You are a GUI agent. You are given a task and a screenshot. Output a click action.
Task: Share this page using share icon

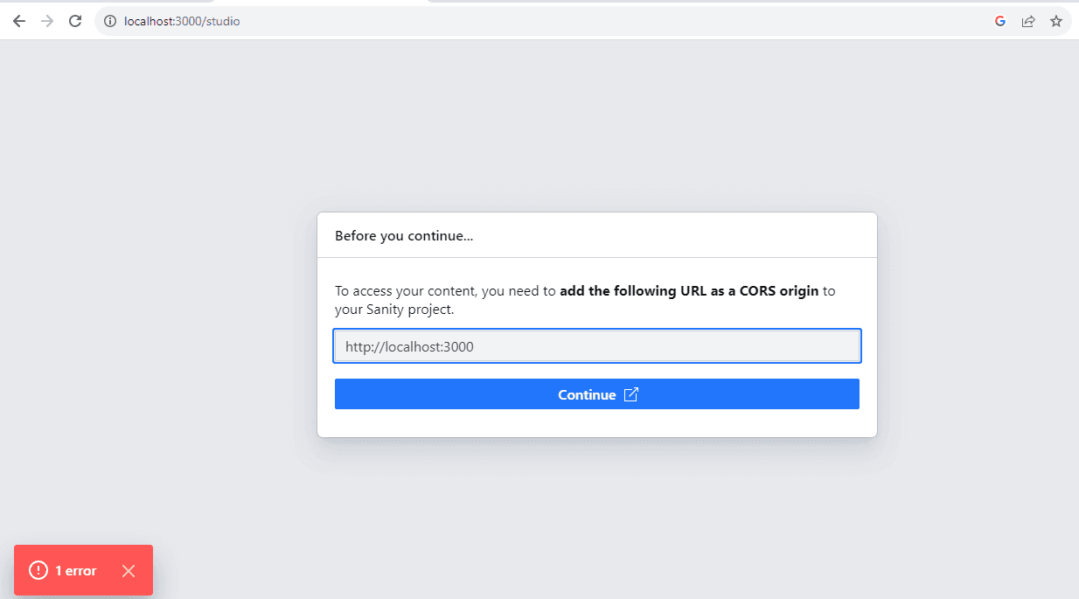click(1028, 21)
